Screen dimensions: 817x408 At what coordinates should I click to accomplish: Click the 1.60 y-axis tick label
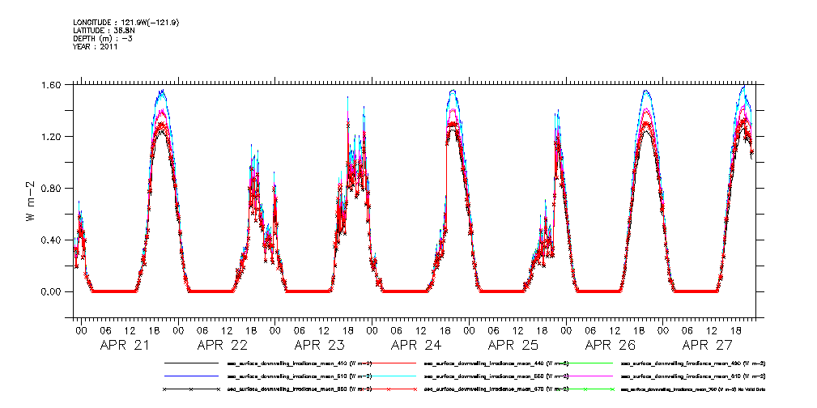tap(51, 84)
